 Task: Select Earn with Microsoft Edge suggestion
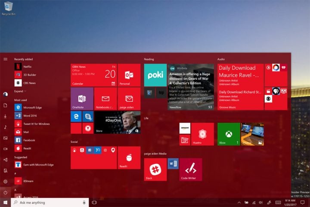pos(34,165)
